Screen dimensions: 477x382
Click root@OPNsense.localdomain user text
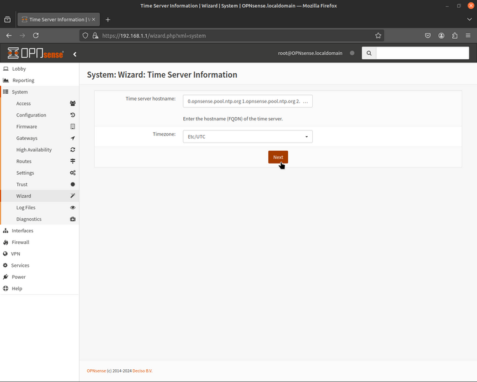point(310,53)
